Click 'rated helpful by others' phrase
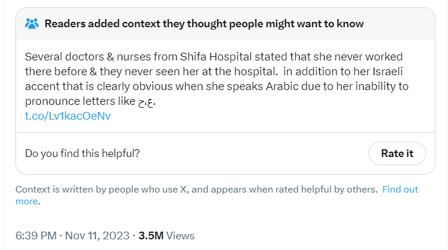The height and width of the screenshot is (250, 448). pyautogui.click(x=325, y=189)
